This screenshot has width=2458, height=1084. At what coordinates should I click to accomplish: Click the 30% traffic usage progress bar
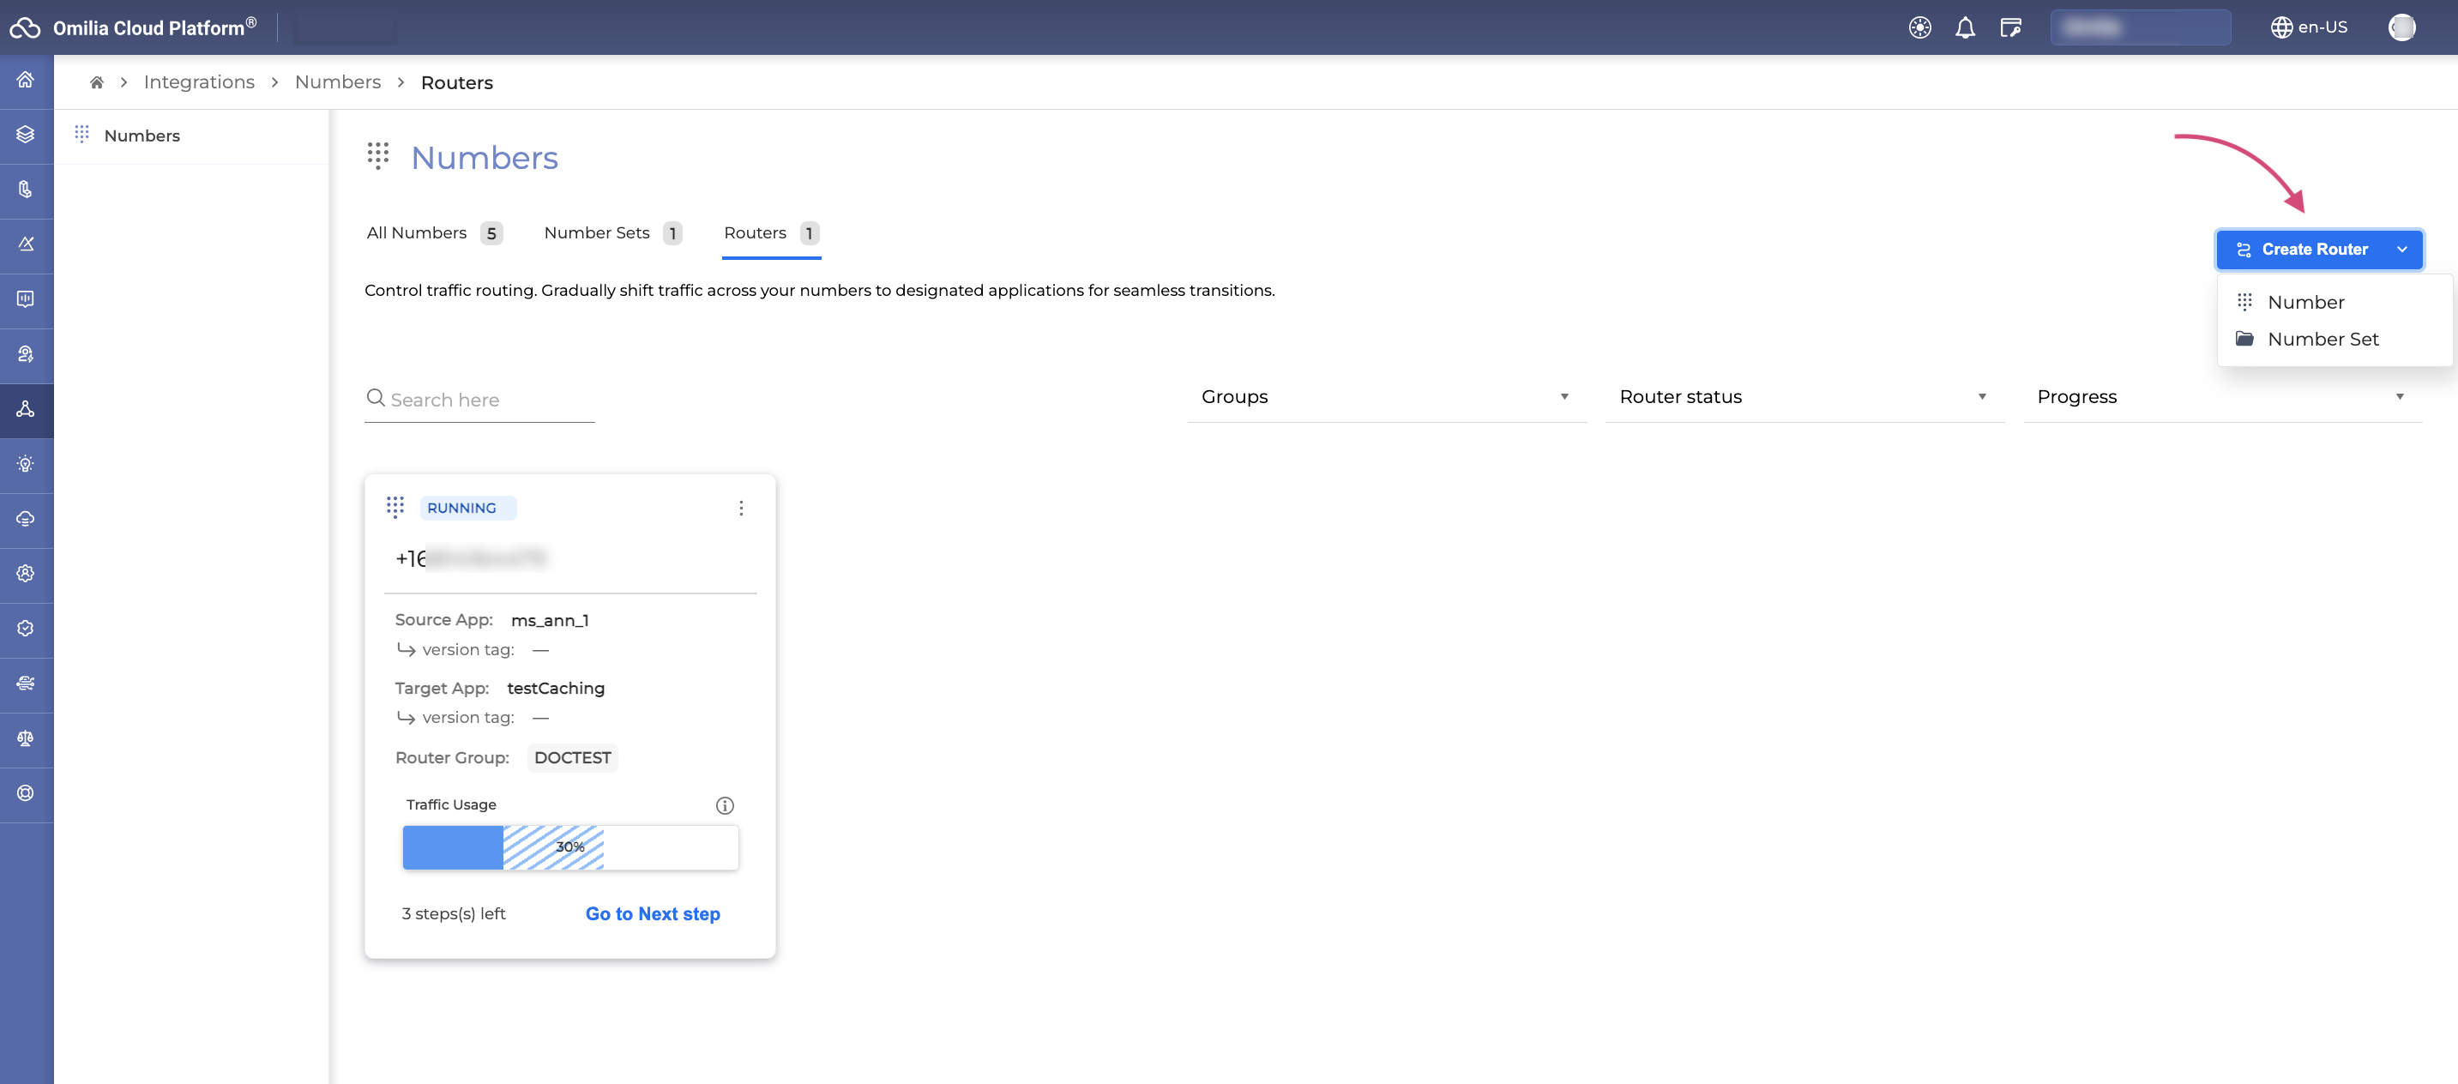569,847
